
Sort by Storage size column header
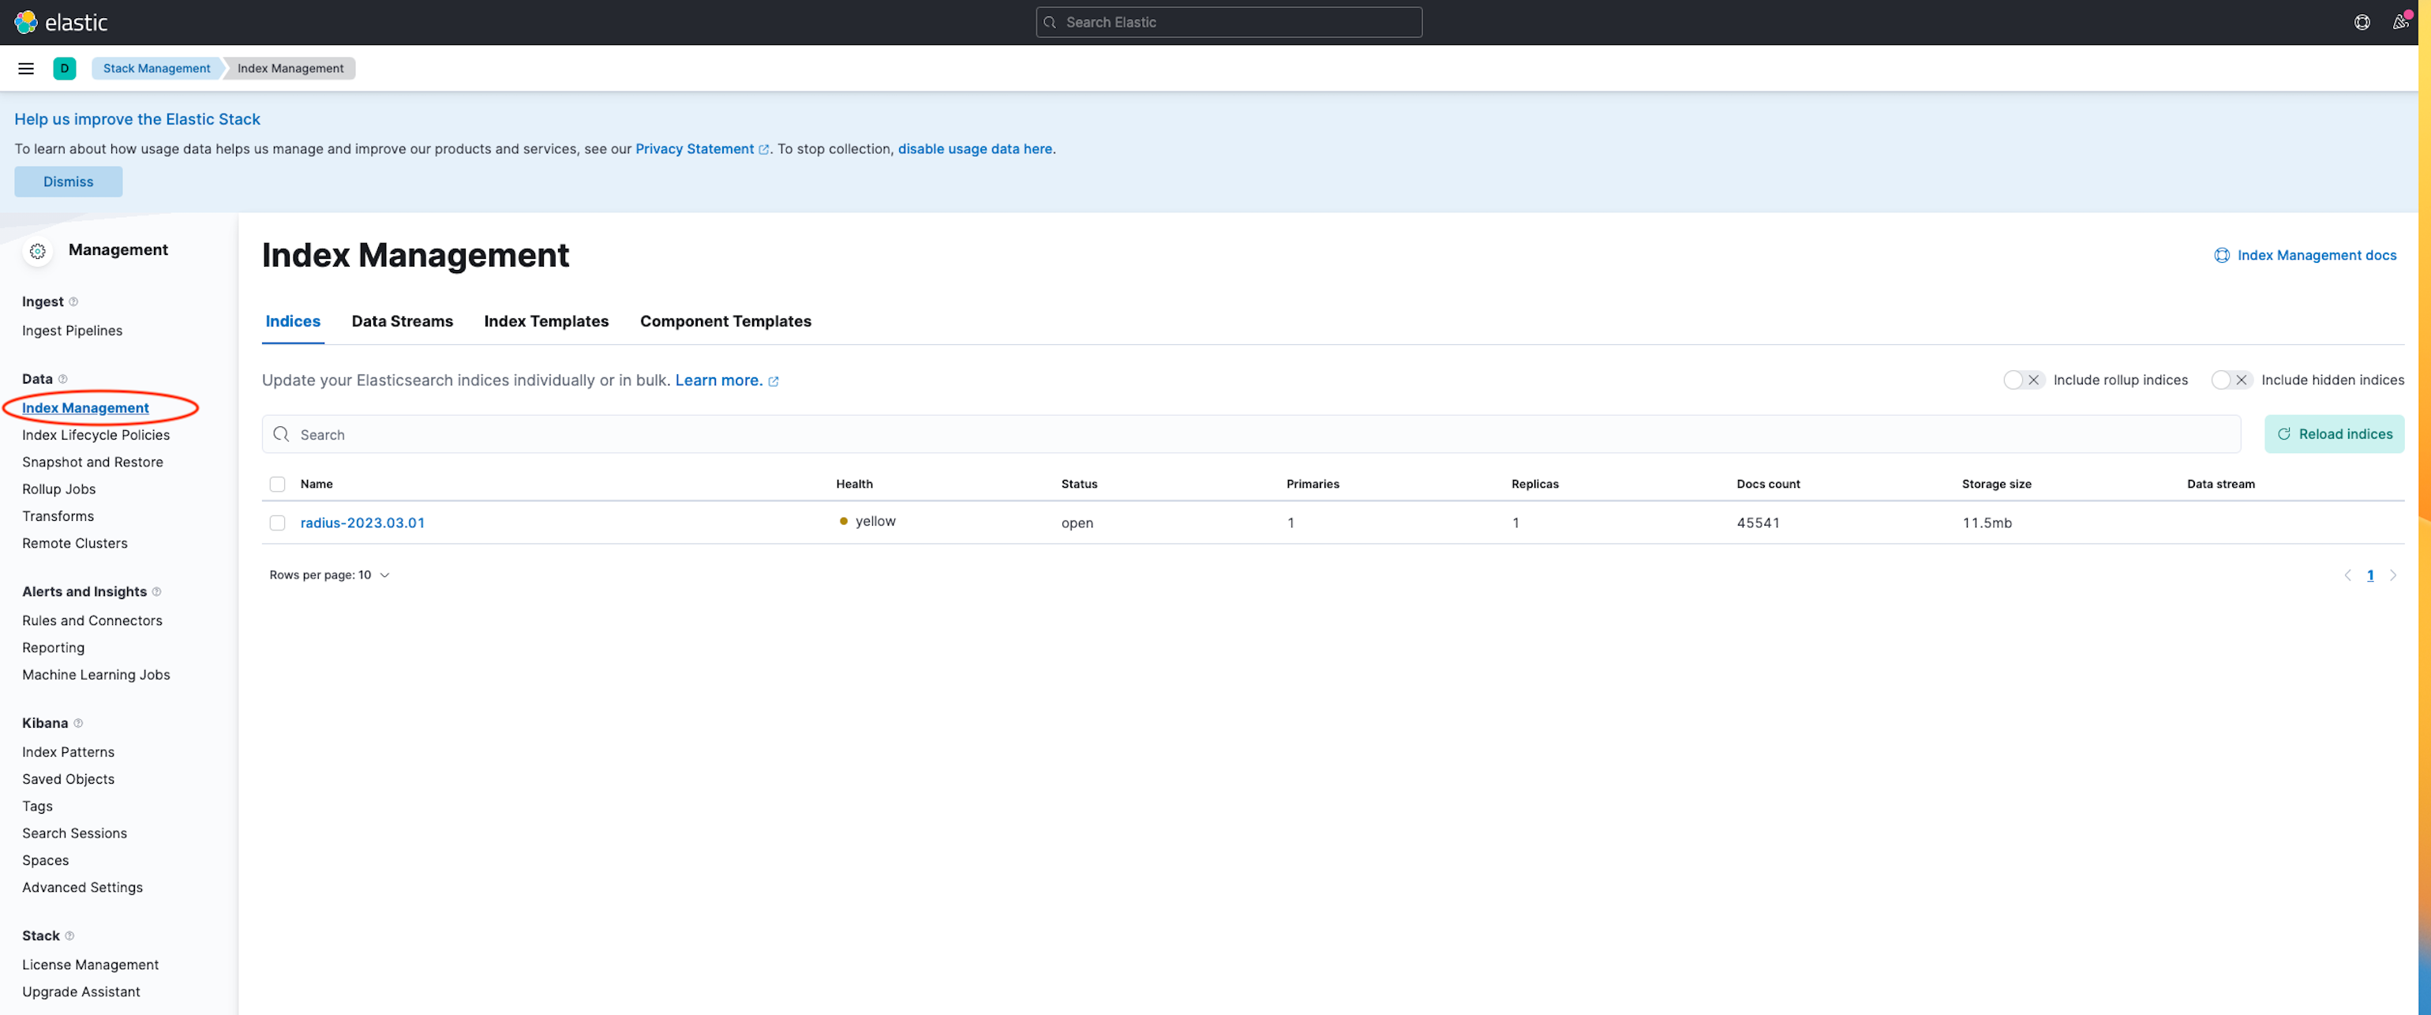coord(1996,484)
